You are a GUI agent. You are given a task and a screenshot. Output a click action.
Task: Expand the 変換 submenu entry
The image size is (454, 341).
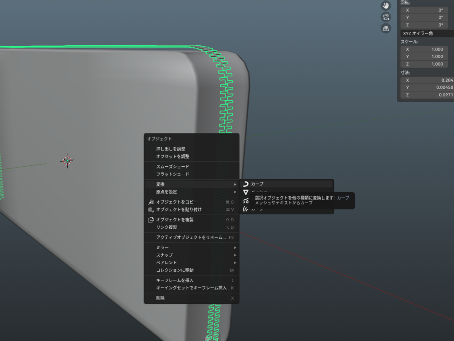192,184
